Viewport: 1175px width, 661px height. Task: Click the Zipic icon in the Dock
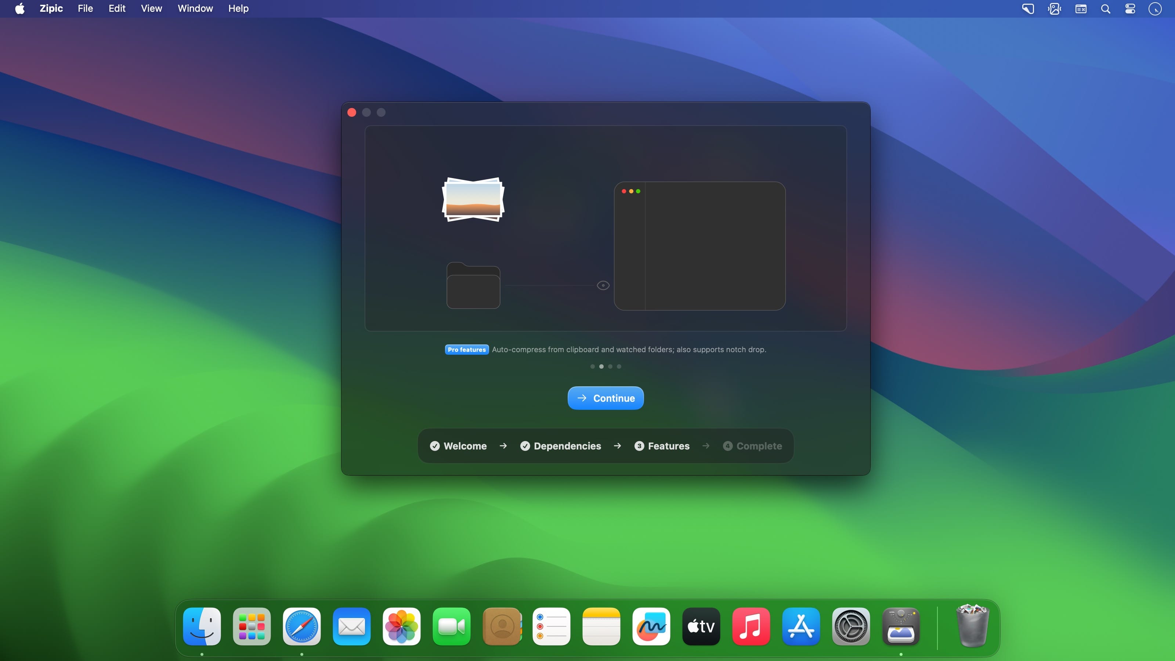pos(900,626)
